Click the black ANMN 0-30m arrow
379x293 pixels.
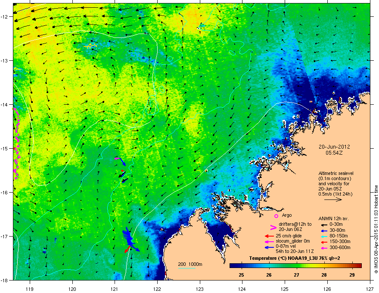click(325, 224)
